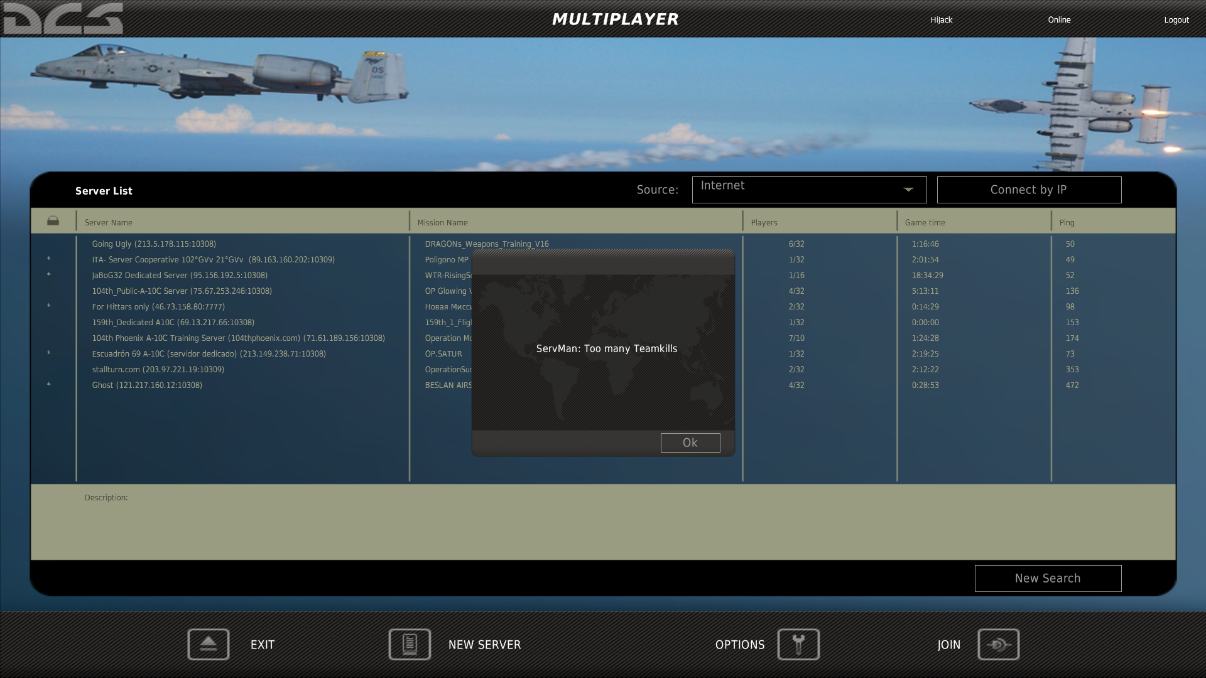Viewport: 1206px width, 678px height.
Task: Click the lock asterisk beside Ghost
Action: click(x=48, y=385)
